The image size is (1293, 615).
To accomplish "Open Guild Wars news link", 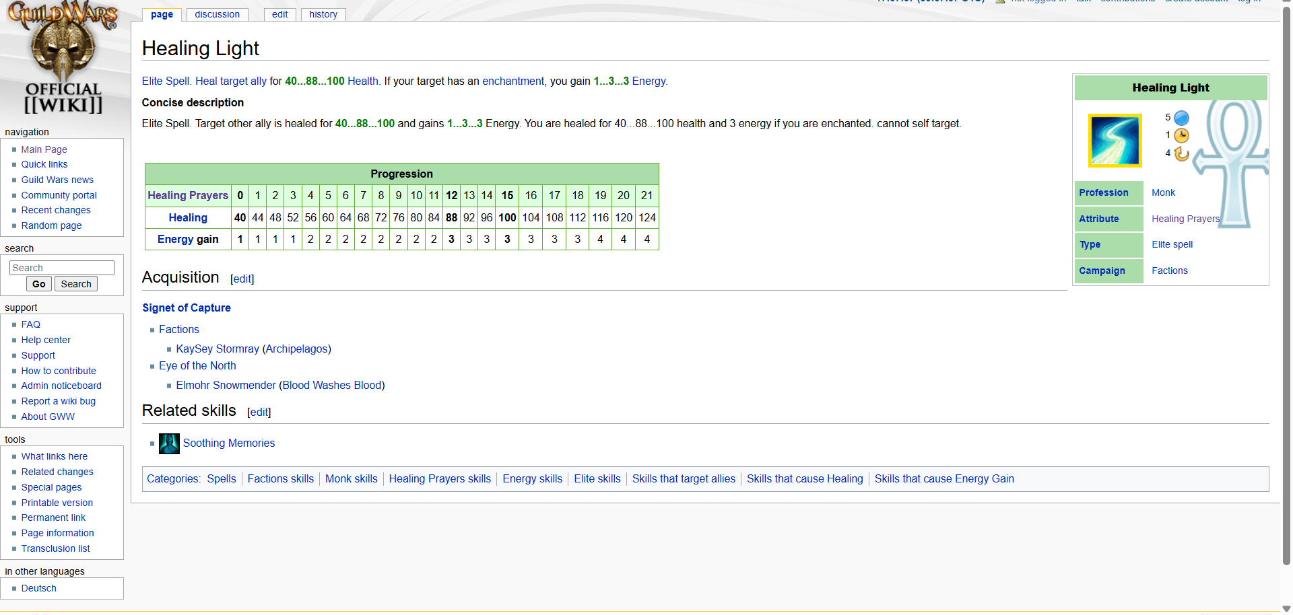I will pos(57,180).
